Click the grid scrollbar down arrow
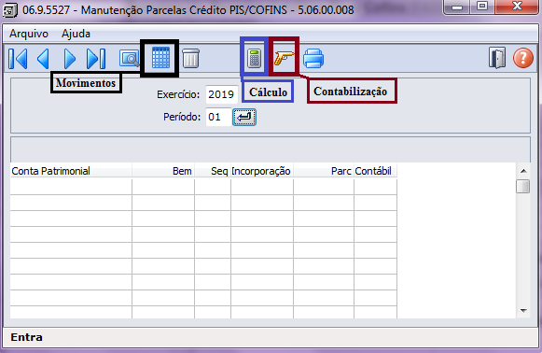542x353 pixels. 523,311
